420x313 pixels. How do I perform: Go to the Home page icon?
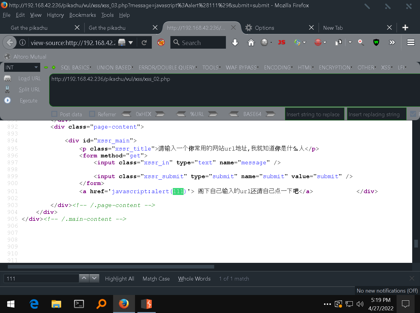(x=251, y=43)
